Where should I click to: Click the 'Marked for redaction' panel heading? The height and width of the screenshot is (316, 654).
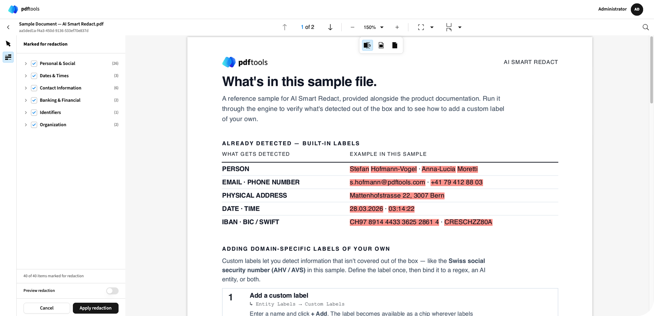[x=45, y=44]
